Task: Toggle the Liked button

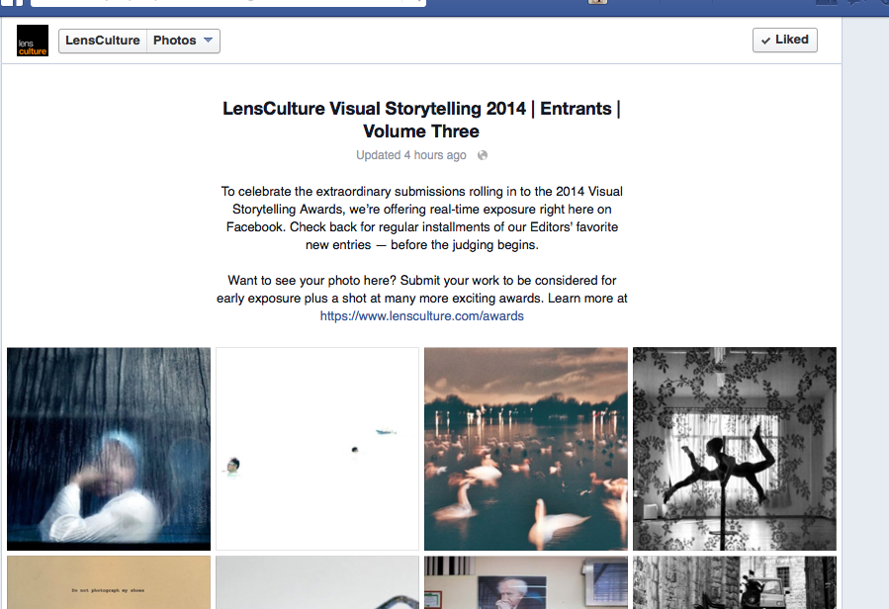Action: click(785, 41)
